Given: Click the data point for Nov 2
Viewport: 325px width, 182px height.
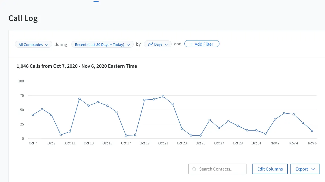Looking at the screenshot, I should click(275, 119).
